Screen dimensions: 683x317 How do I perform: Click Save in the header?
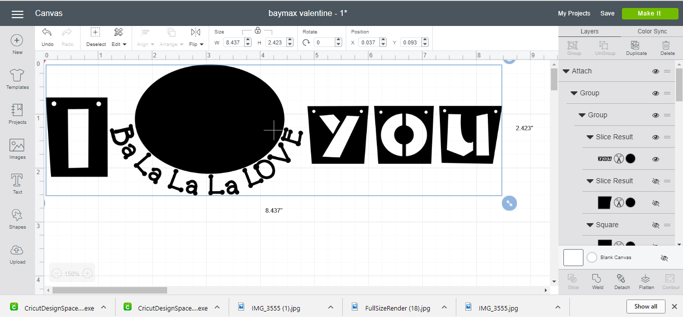tap(607, 13)
